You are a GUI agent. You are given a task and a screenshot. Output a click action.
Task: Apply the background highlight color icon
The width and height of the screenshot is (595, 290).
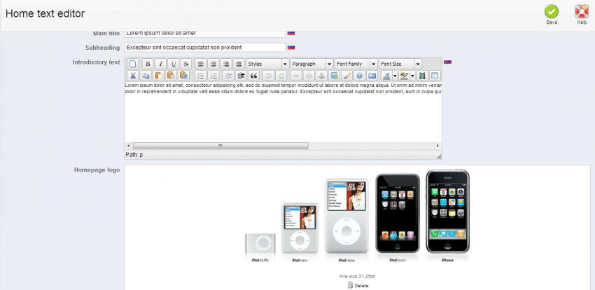404,75
